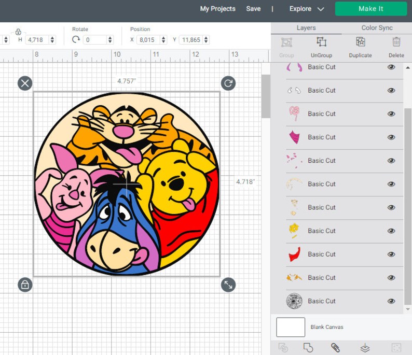
Task: Hide the white outline shapes layer
Action: click(x=391, y=91)
